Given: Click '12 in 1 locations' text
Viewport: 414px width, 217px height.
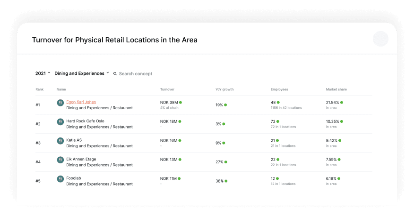Looking at the screenshot, I should (x=283, y=184).
